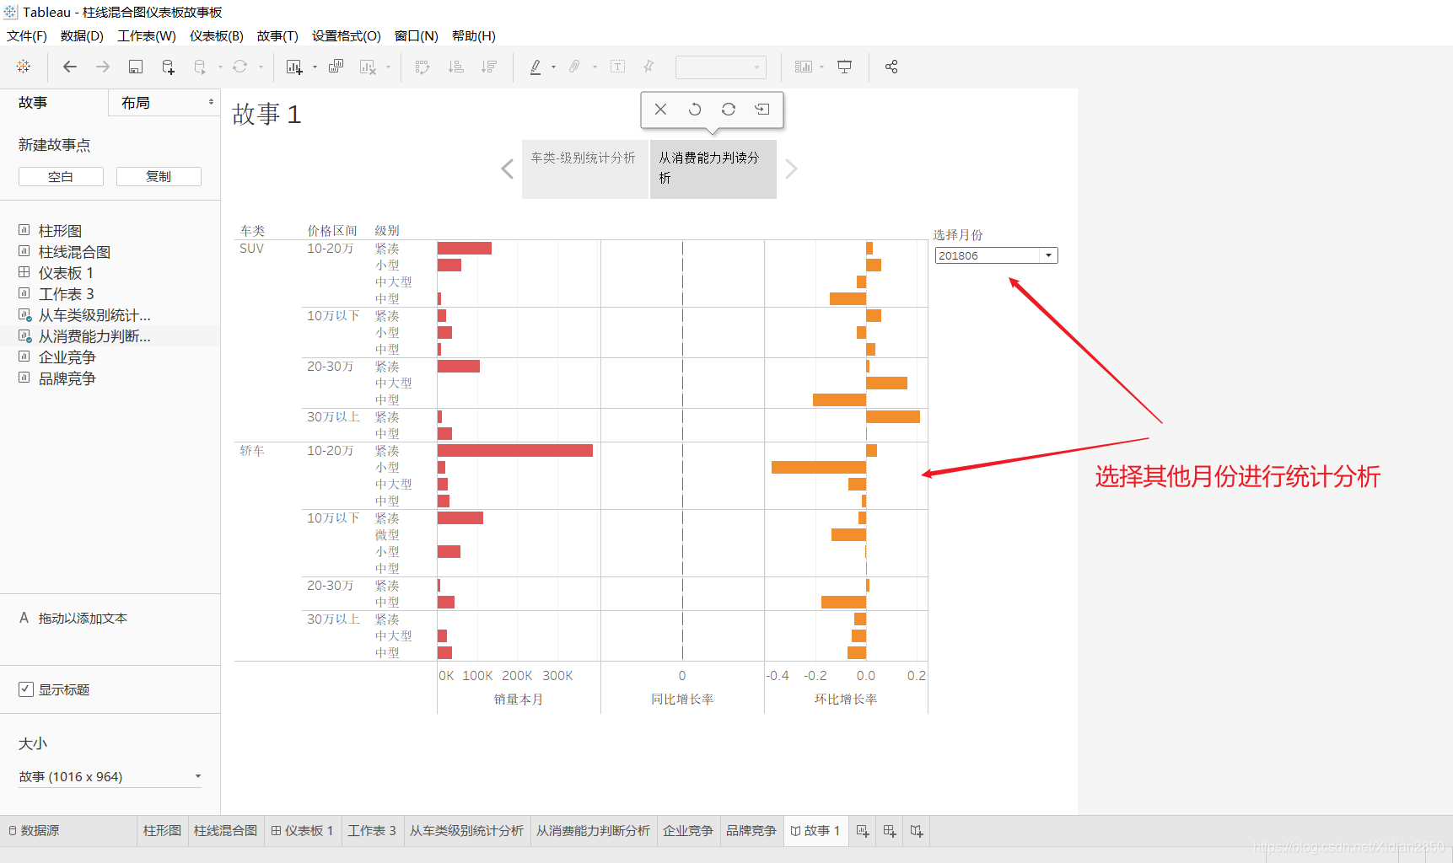Click the 空白 new story point button
Viewport: 1453px width, 863px height.
coord(61,176)
